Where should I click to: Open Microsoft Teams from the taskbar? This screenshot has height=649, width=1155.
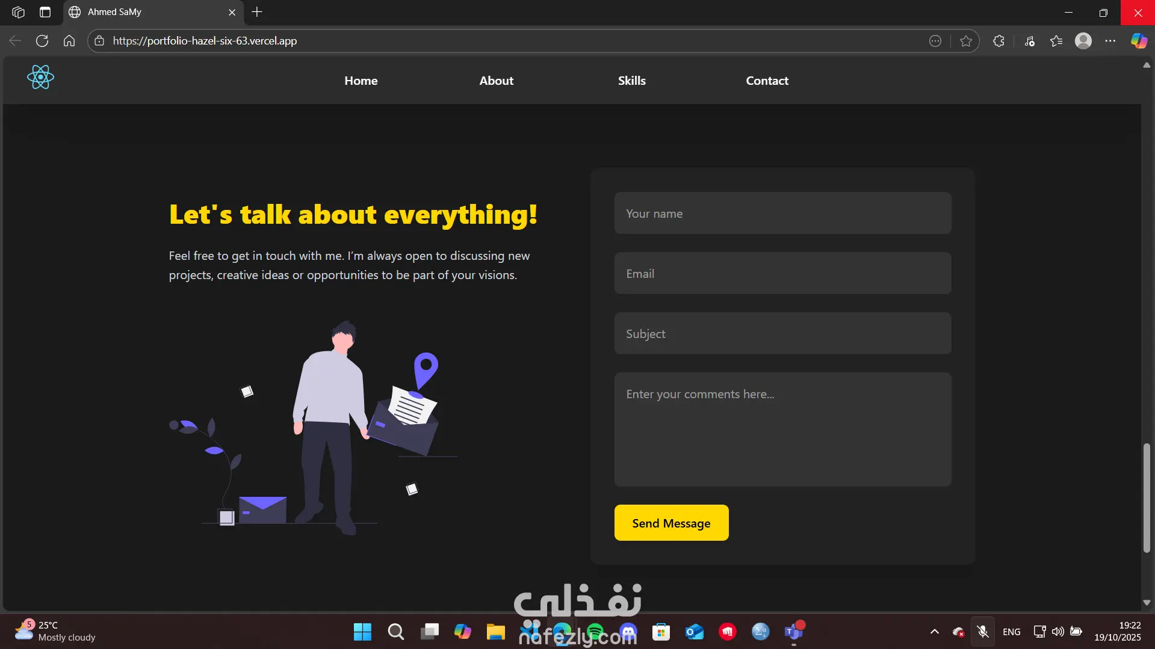click(794, 632)
